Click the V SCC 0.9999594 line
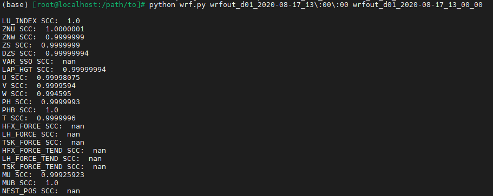The image size is (493, 196). coord(39,86)
